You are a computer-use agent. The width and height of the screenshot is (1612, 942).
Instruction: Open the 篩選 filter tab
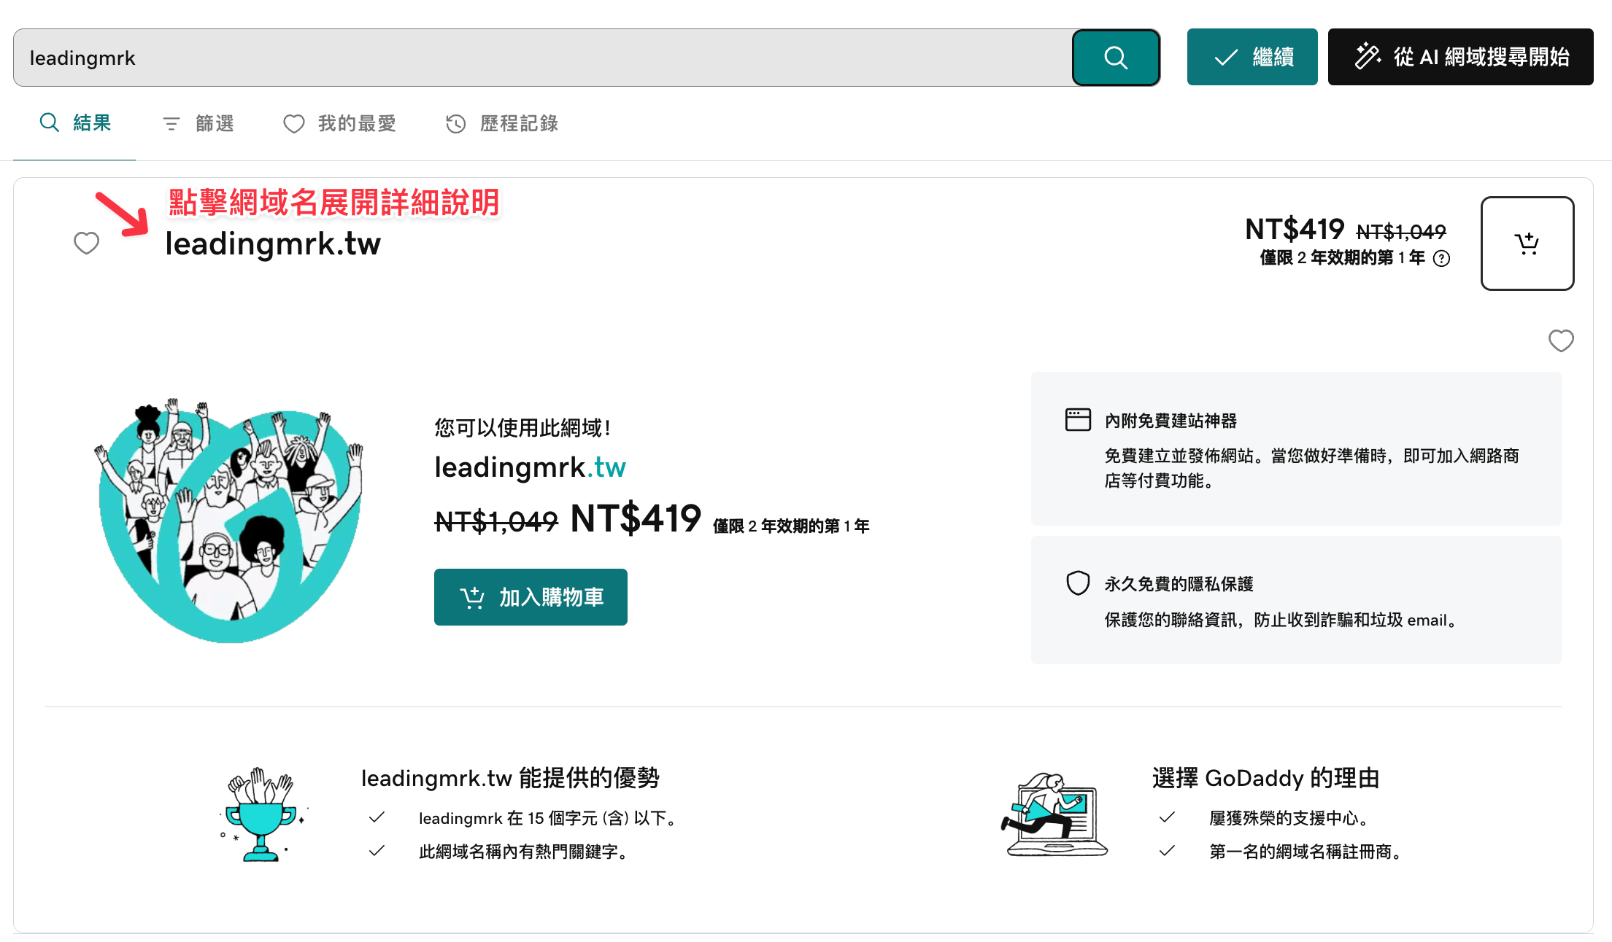click(198, 123)
